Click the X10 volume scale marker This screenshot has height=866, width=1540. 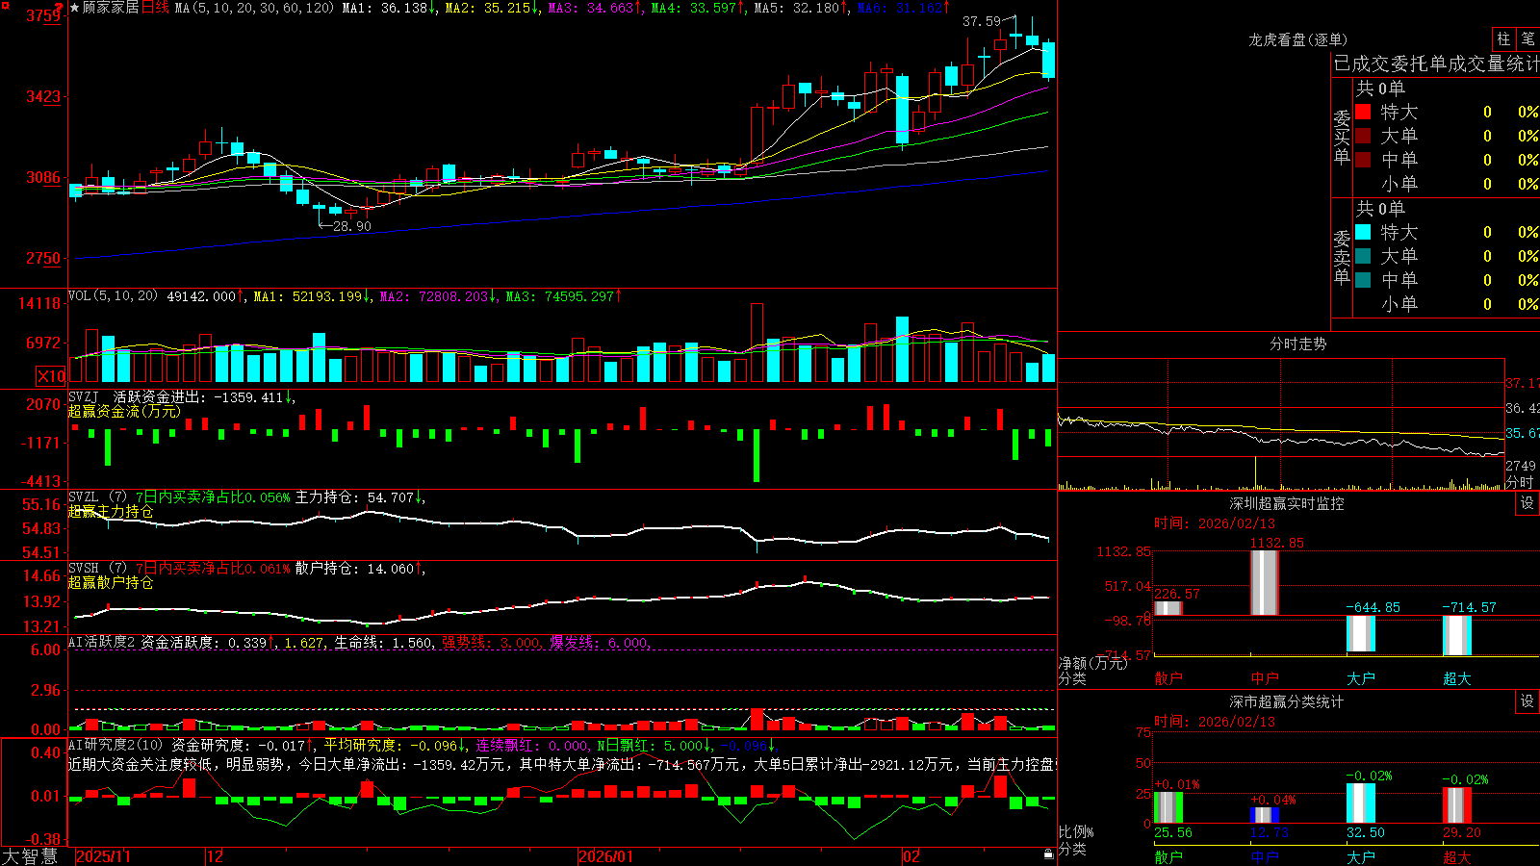tap(51, 376)
